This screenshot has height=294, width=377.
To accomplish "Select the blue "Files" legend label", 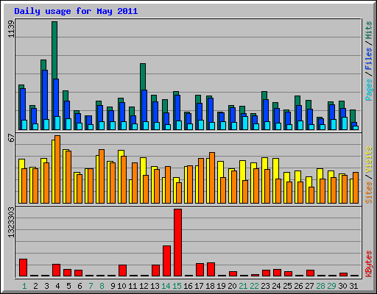I will [x=368, y=58].
